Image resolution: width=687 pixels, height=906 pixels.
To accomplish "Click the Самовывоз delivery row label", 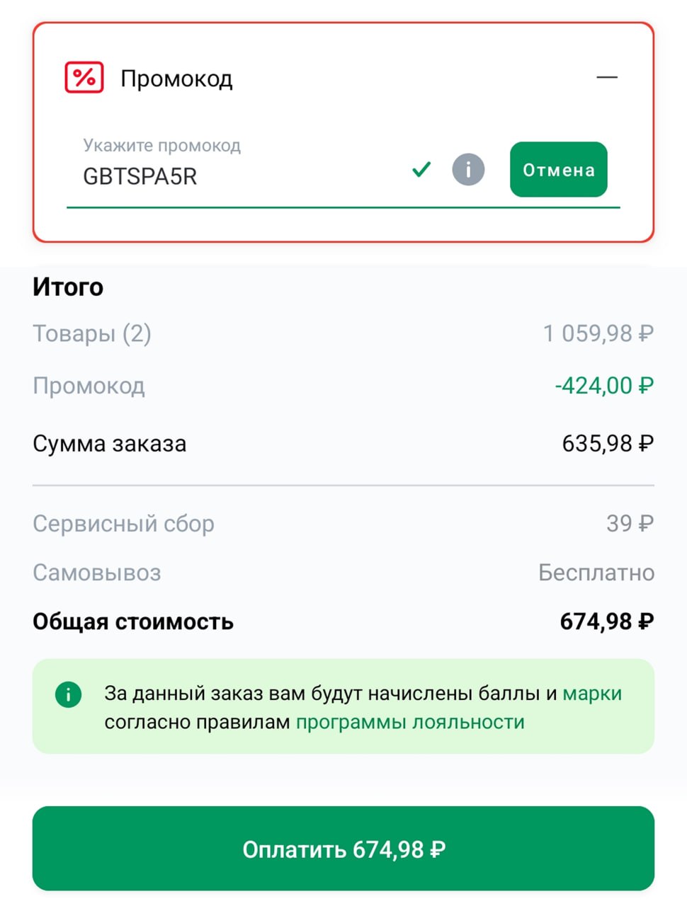I will coord(97,573).
